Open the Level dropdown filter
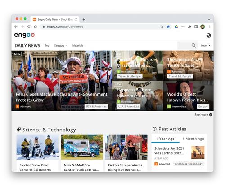 206,45
